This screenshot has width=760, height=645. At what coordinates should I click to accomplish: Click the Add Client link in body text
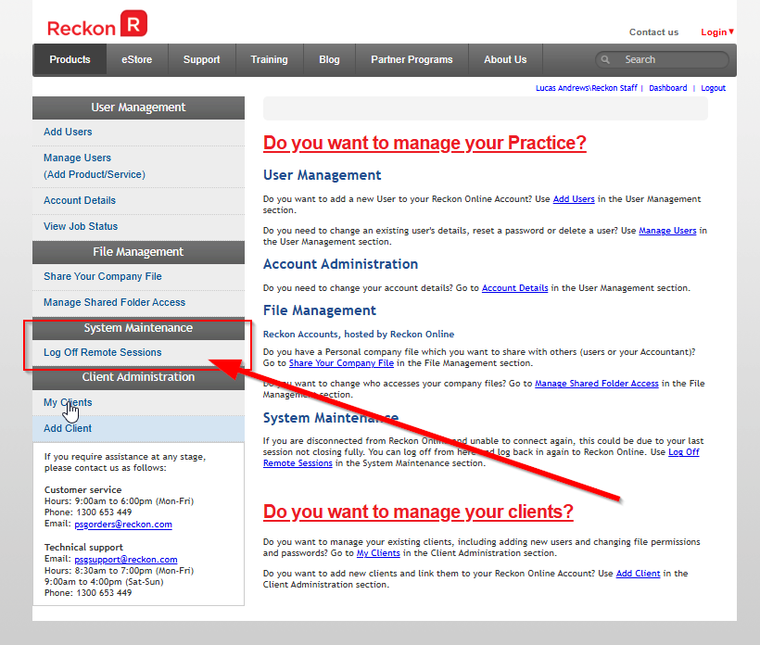coord(638,574)
